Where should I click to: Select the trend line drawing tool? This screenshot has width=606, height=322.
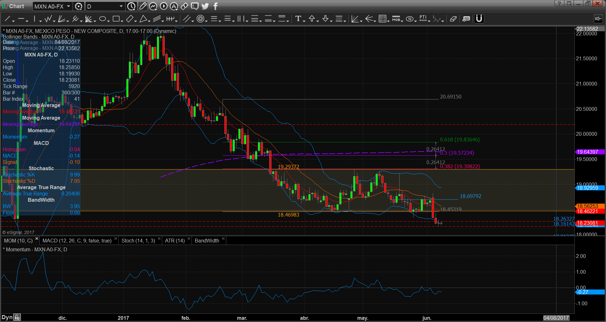pyautogui.click(x=7, y=19)
